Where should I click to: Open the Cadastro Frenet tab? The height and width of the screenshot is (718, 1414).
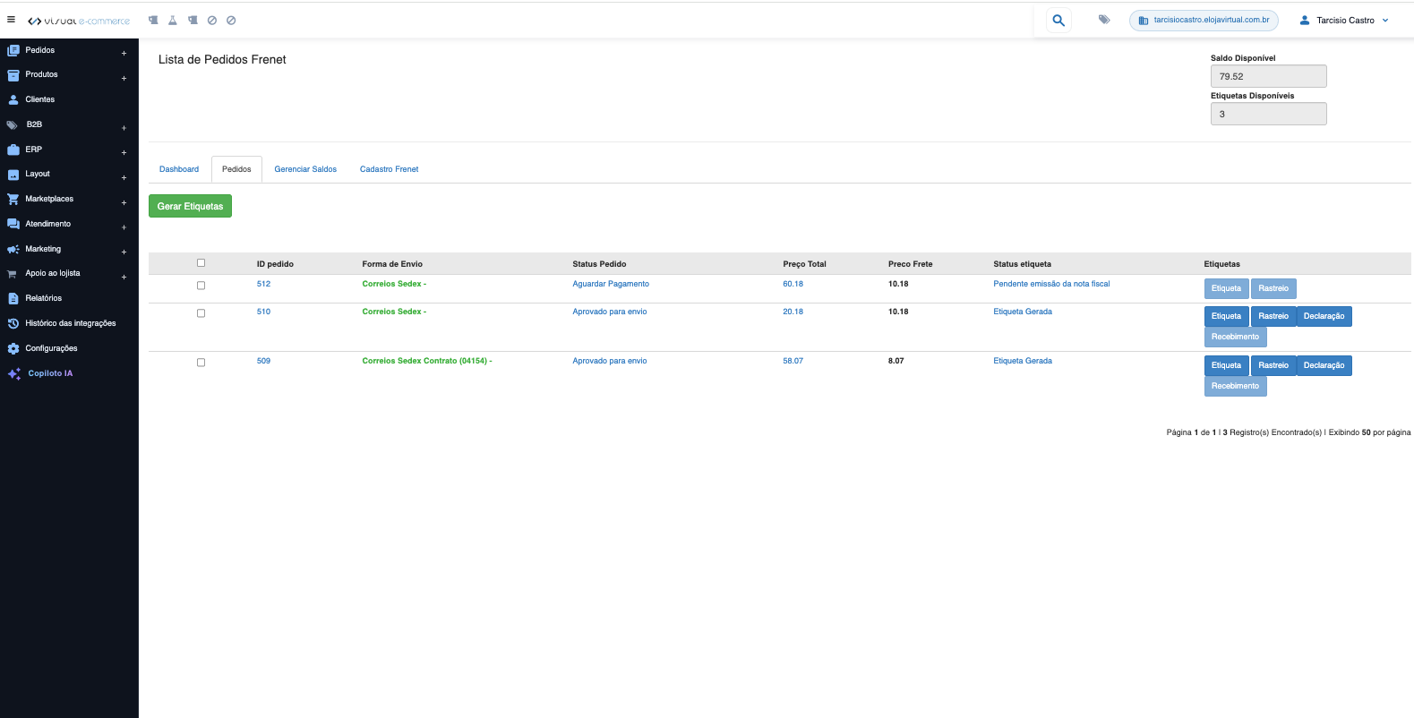tap(389, 169)
